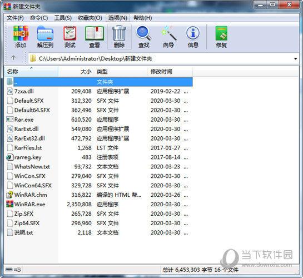Select the Zip64.SFX file name
Viewport: 303px width, 278px height.
(27, 223)
